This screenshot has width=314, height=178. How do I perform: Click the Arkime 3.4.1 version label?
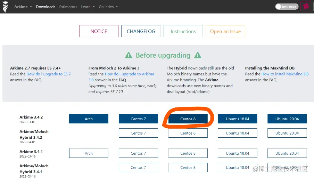31,152
